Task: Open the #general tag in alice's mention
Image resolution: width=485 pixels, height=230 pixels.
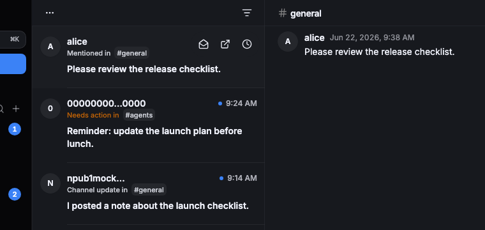Action: coord(131,53)
